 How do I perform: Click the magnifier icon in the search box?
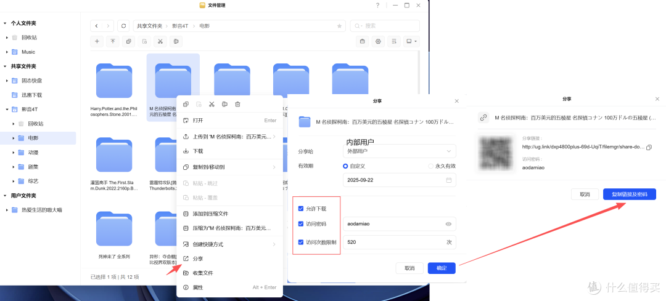click(358, 26)
